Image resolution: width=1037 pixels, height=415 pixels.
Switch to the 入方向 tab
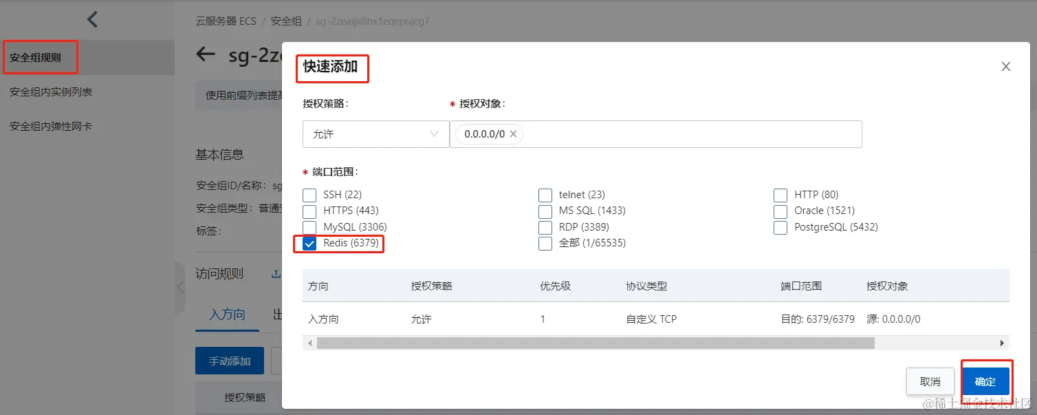pyautogui.click(x=227, y=315)
